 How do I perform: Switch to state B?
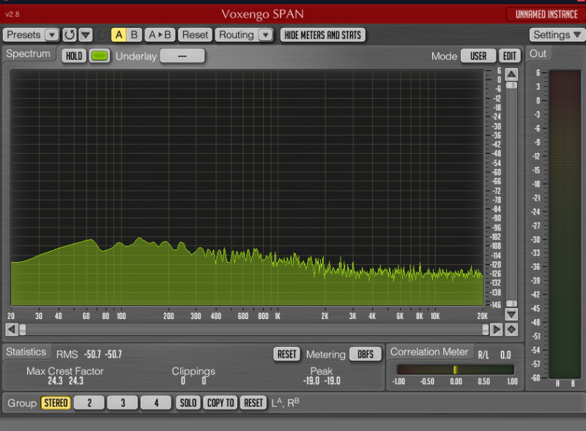tap(134, 35)
